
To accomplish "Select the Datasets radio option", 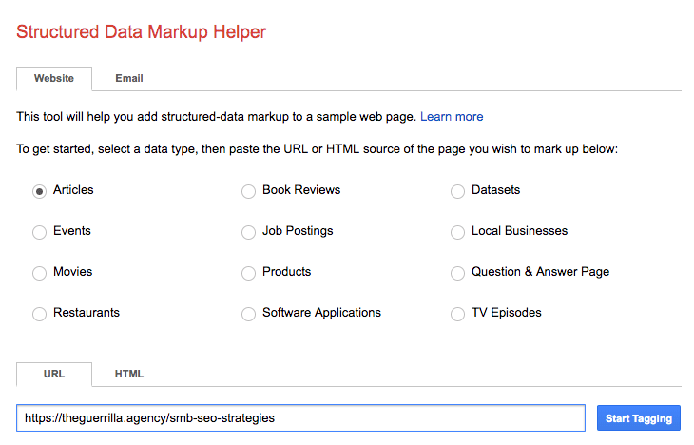I will (457, 191).
